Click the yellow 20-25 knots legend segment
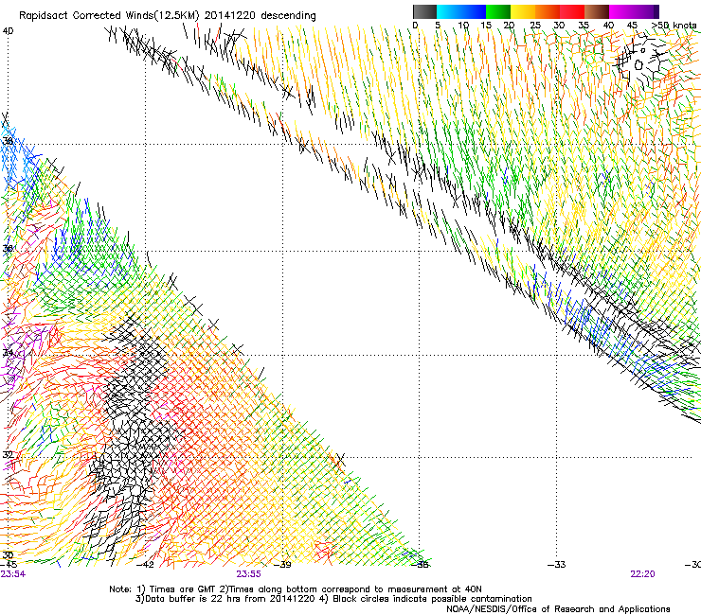The image size is (701, 615). coord(523,11)
